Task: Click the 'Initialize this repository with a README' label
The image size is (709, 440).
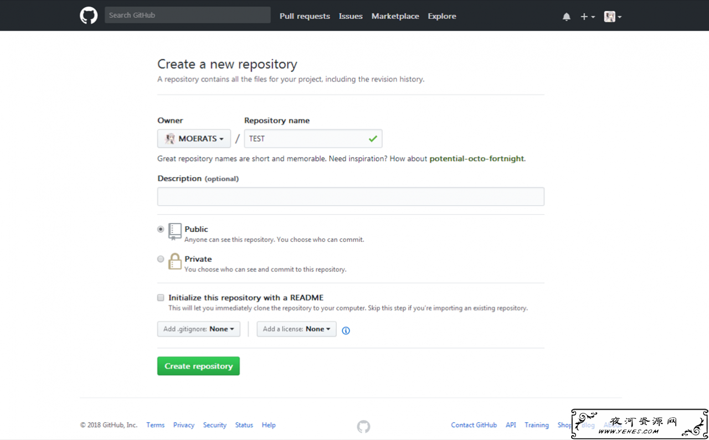Action: click(246, 298)
